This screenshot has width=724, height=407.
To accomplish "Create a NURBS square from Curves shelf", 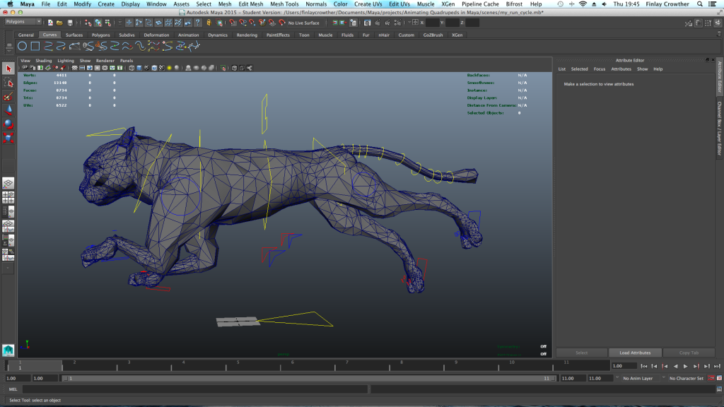I will (35, 46).
